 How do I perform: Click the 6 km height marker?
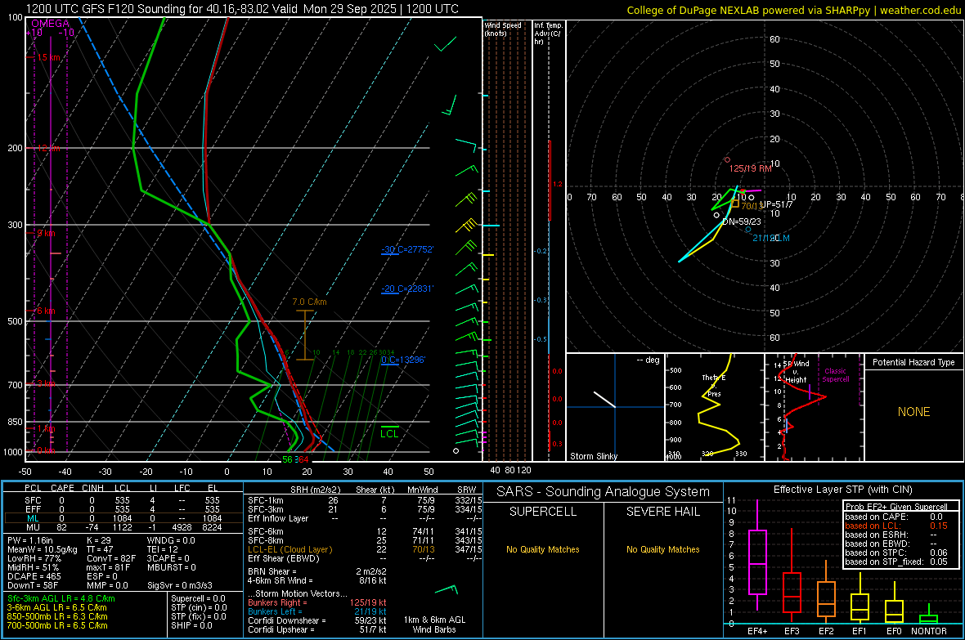tap(46, 311)
